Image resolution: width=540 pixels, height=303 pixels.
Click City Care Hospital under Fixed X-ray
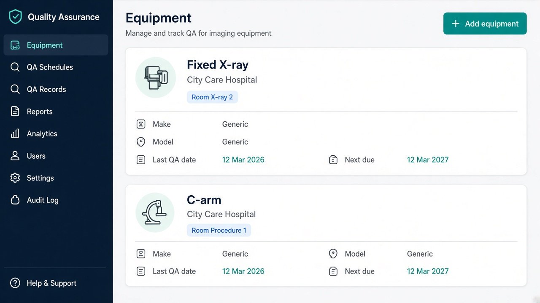(x=222, y=80)
